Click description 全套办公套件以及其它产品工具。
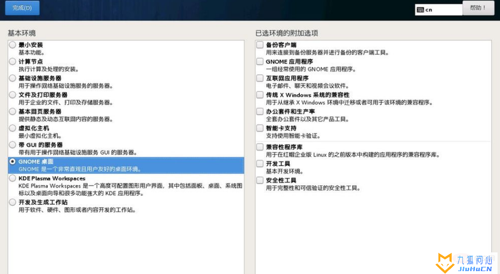 point(308,119)
